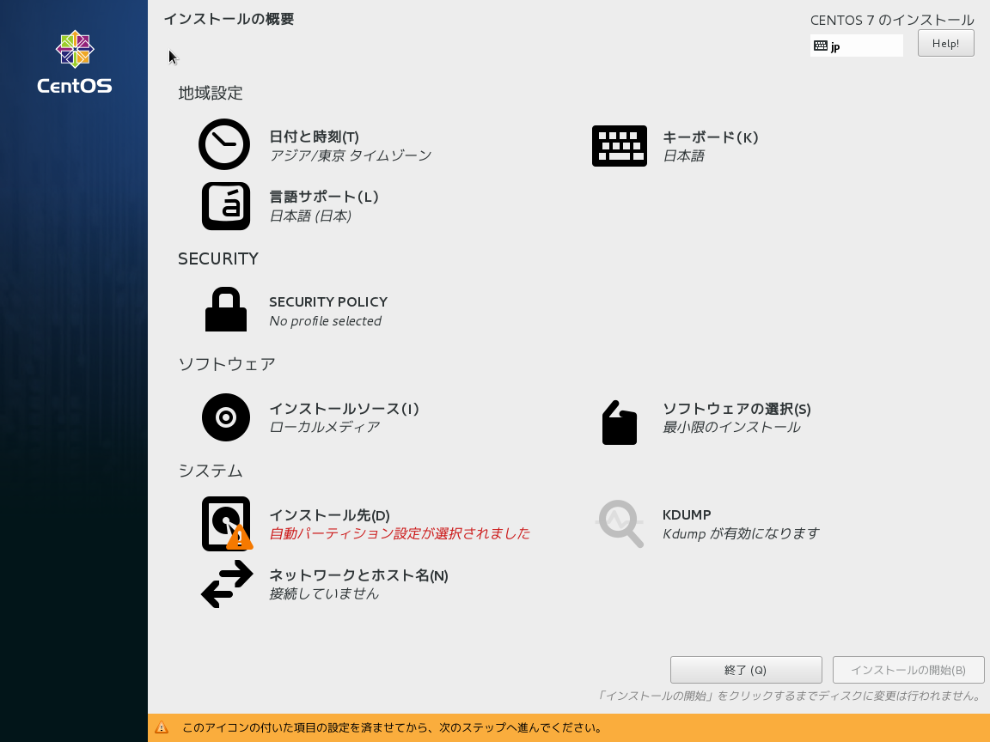Click the CENTOS 7 のインストール heading

click(x=892, y=21)
